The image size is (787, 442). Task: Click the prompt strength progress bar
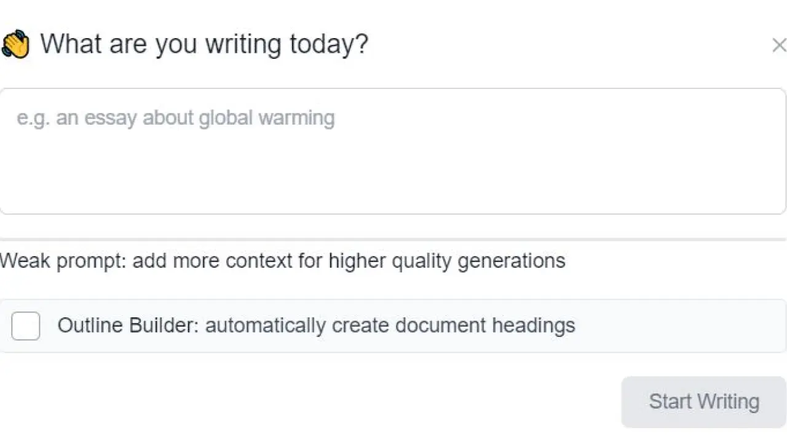[x=392, y=239]
